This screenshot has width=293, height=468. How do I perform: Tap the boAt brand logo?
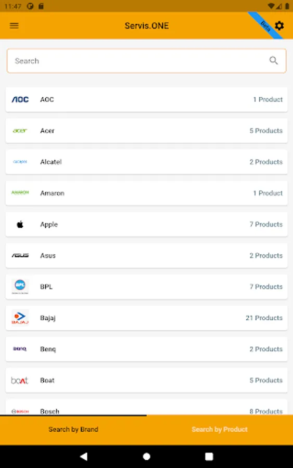[x=20, y=380]
